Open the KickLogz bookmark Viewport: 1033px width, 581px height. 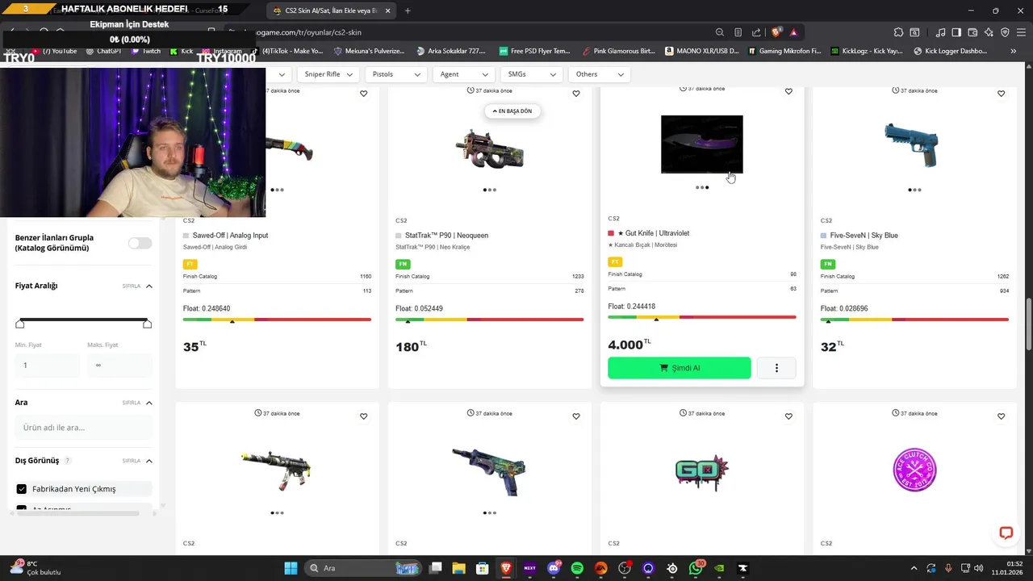pos(866,51)
